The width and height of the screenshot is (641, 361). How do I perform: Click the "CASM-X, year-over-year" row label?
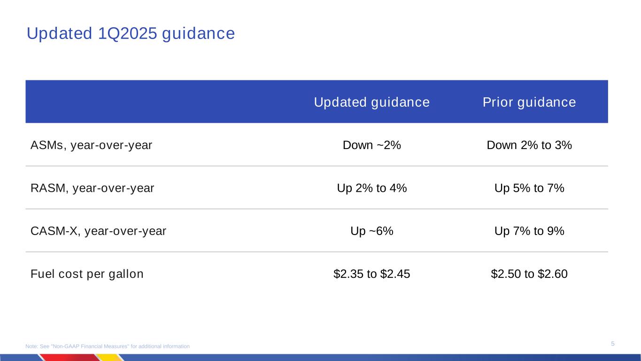point(98,231)
